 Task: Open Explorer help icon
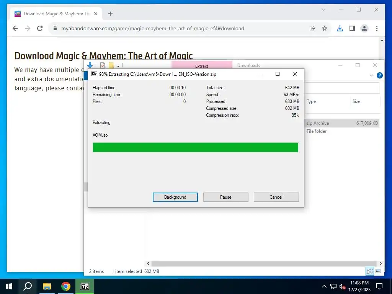pos(379,75)
